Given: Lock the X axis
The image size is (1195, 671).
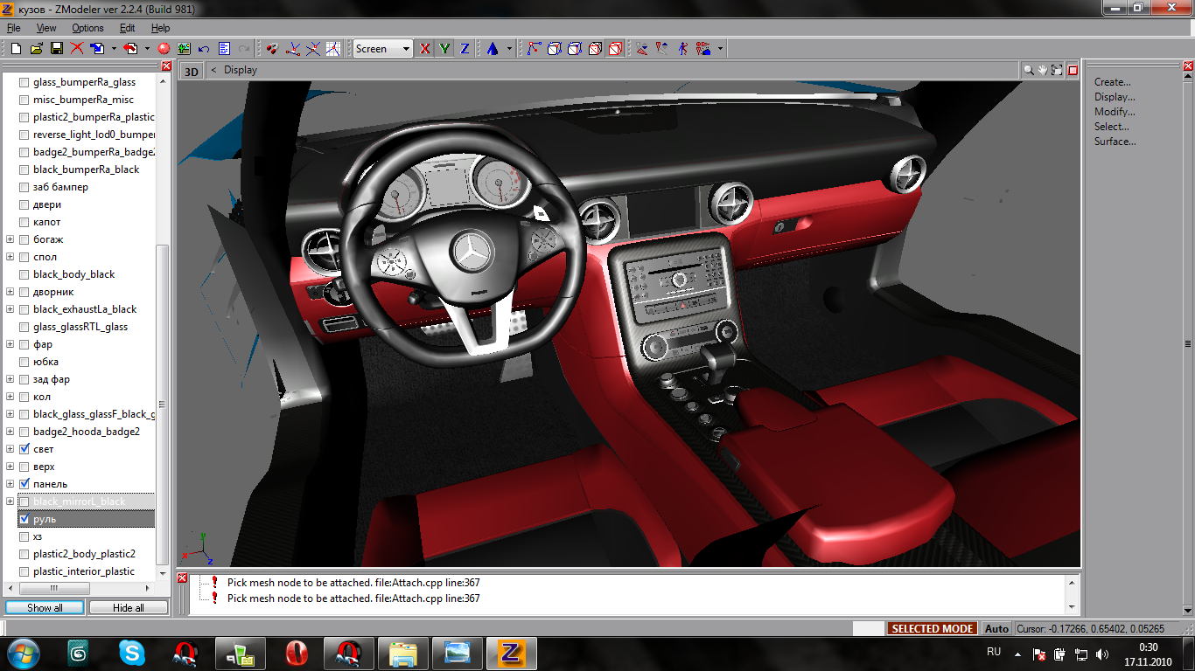Looking at the screenshot, I should (x=425, y=49).
